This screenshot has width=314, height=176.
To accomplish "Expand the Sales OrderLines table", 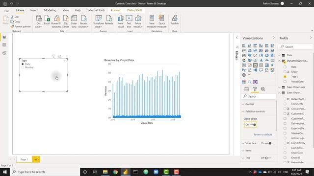I will (280, 87).
